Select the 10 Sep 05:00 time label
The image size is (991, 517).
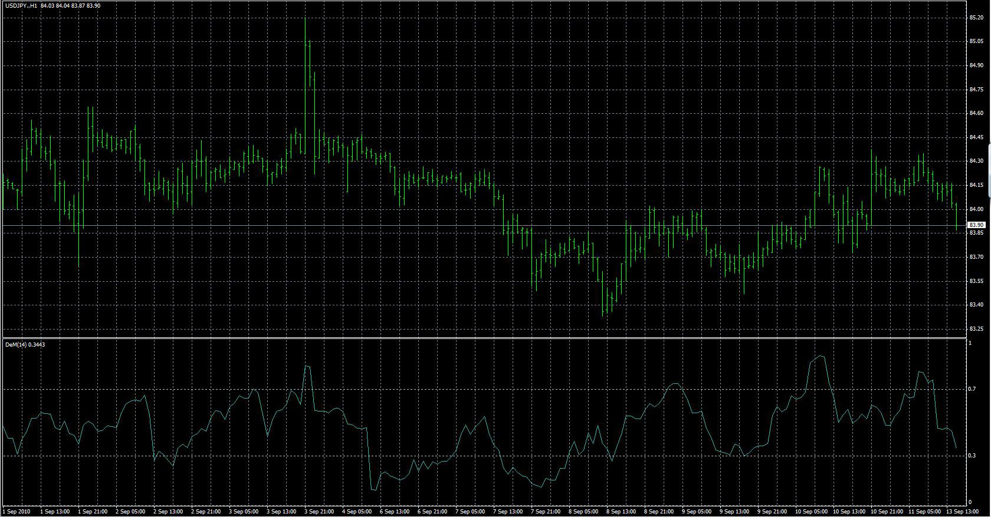tap(811, 511)
